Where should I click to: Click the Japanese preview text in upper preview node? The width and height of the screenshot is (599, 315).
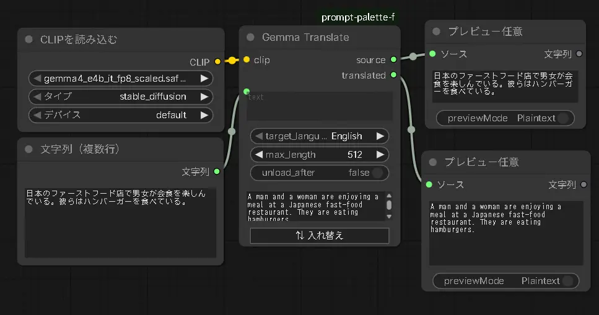[x=505, y=86]
